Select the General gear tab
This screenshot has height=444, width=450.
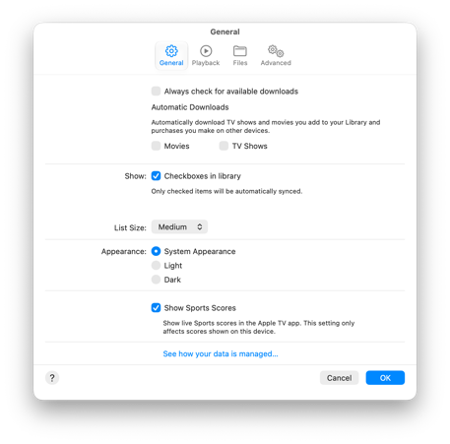tap(171, 56)
